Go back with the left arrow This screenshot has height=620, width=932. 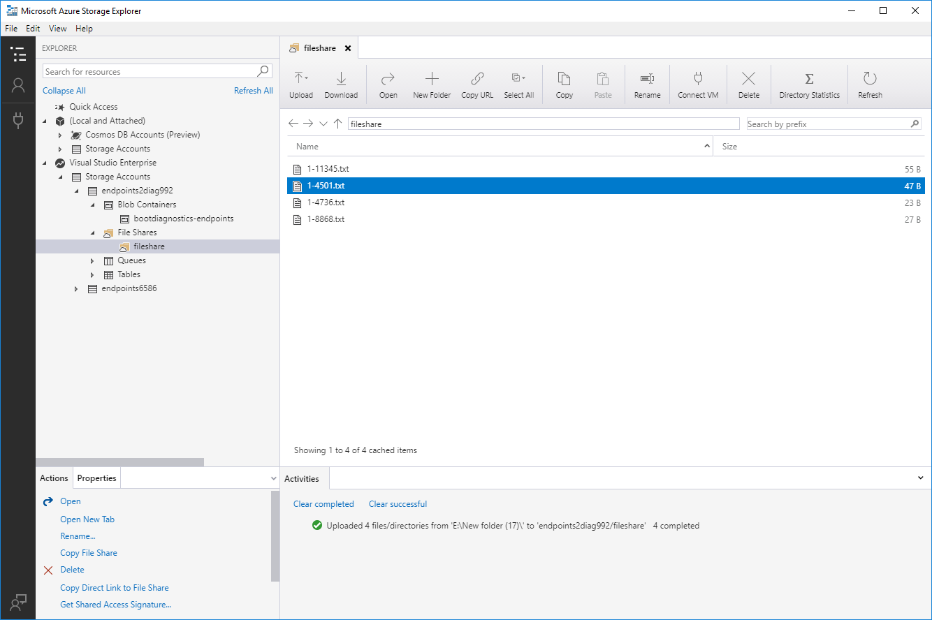pos(293,124)
